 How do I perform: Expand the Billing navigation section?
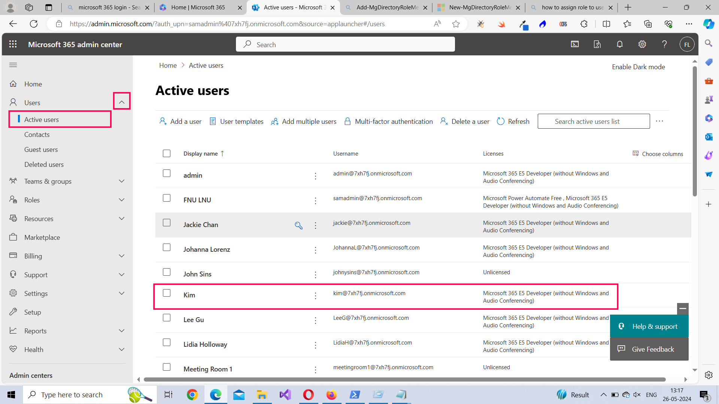coord(121,256)
